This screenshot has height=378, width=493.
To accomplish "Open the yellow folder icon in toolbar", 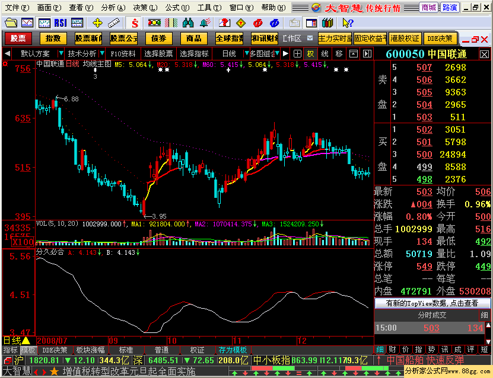I will coord(11,23).
